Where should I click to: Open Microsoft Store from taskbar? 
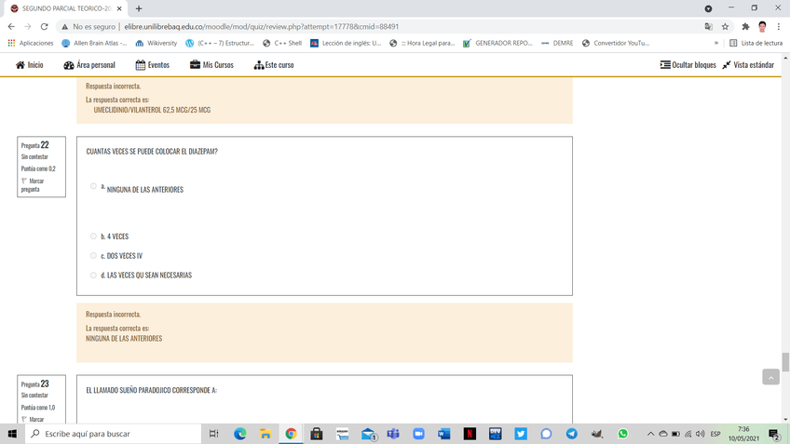pos(317,434)
